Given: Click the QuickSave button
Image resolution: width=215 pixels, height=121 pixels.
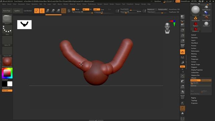Looking at the screenshot, I should 158,1.
